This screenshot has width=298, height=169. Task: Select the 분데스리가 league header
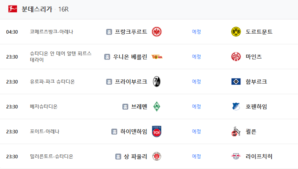37,9
